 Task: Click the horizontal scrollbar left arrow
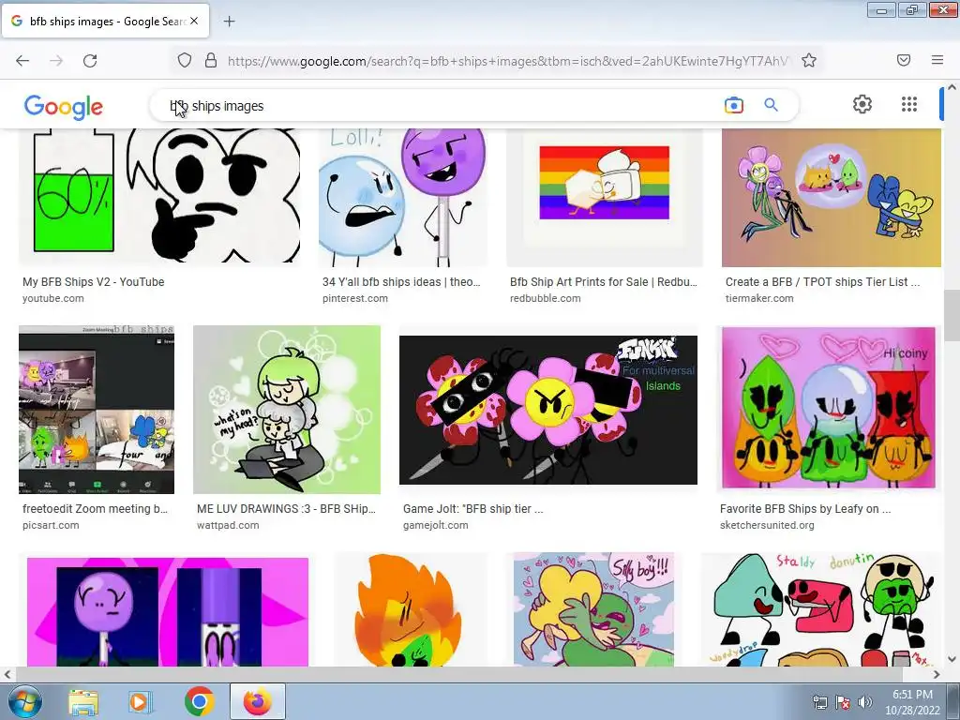click(x=7, y=674)
